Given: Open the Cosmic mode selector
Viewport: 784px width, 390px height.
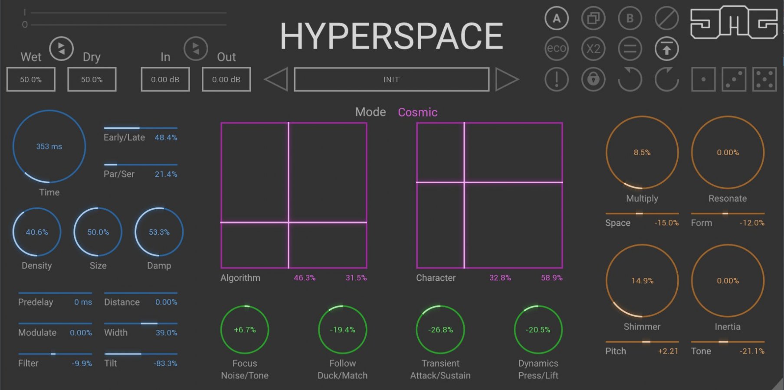Looking at the screenshot, I should click(418, 112).
